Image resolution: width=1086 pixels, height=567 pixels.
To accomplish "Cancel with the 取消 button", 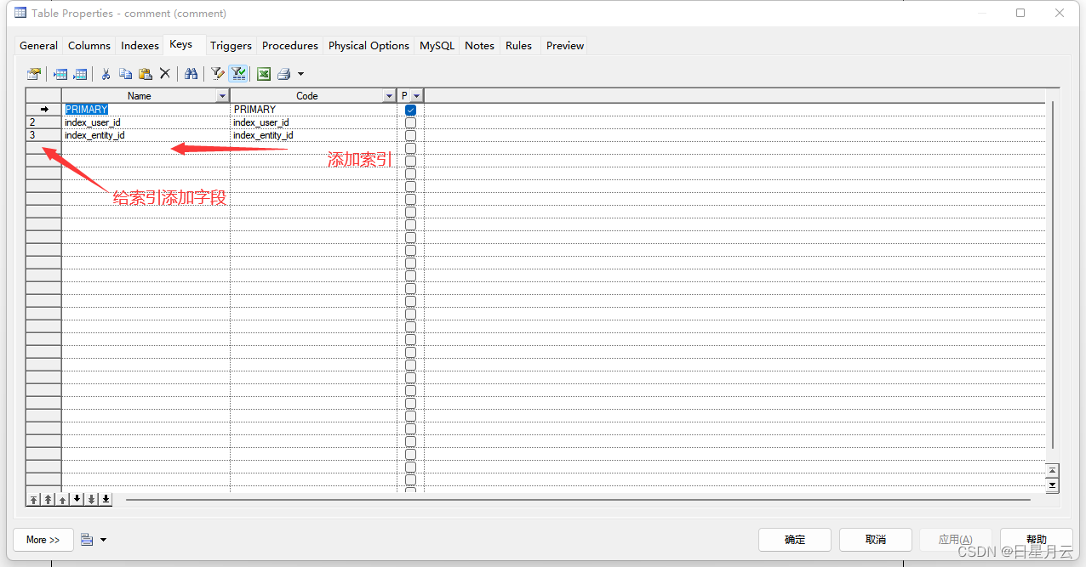I will pos(875,540).
